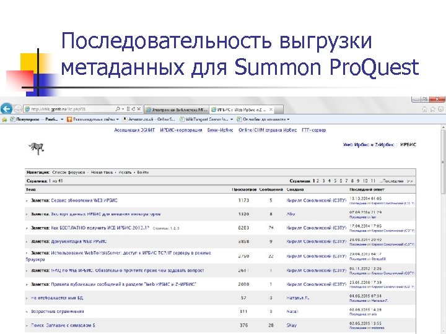
Task: Click the stop X in address bar
Action: pyautogui.click(x=139, y=109)
